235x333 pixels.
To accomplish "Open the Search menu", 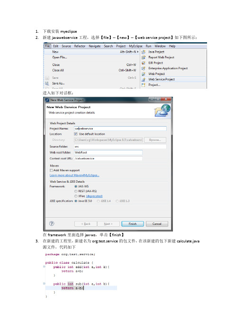I will (108, 46).
